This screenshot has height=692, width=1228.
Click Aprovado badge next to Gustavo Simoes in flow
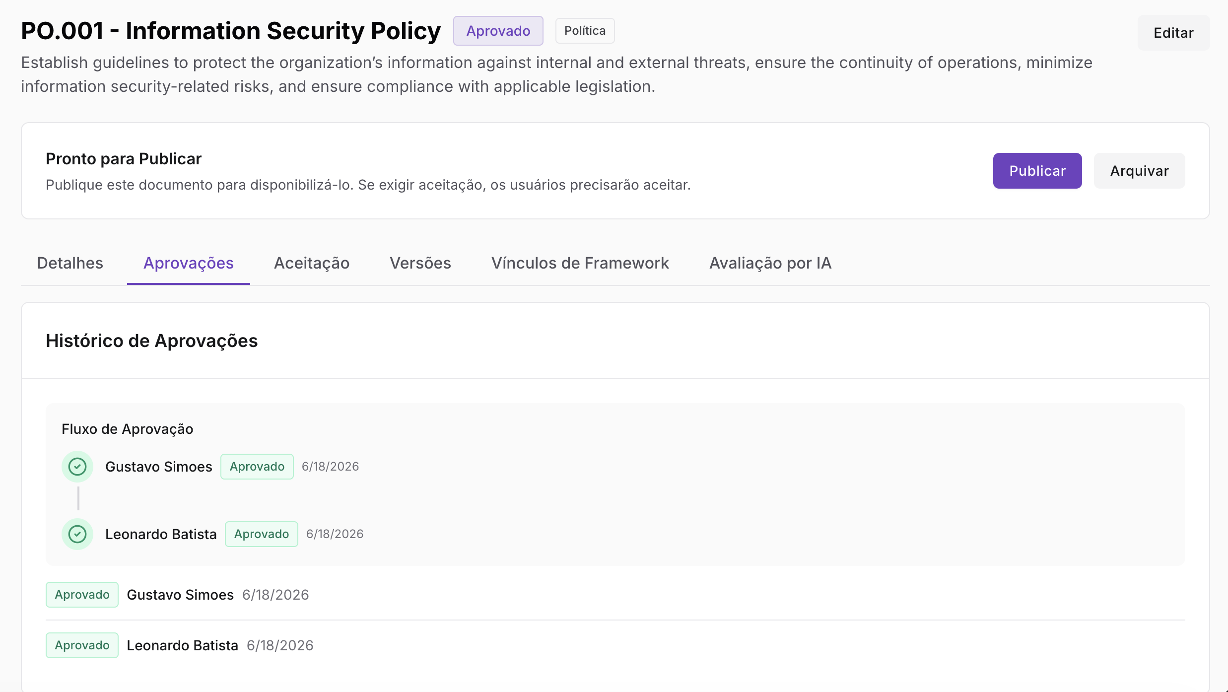pyautogui.click(x=257, y=467)
